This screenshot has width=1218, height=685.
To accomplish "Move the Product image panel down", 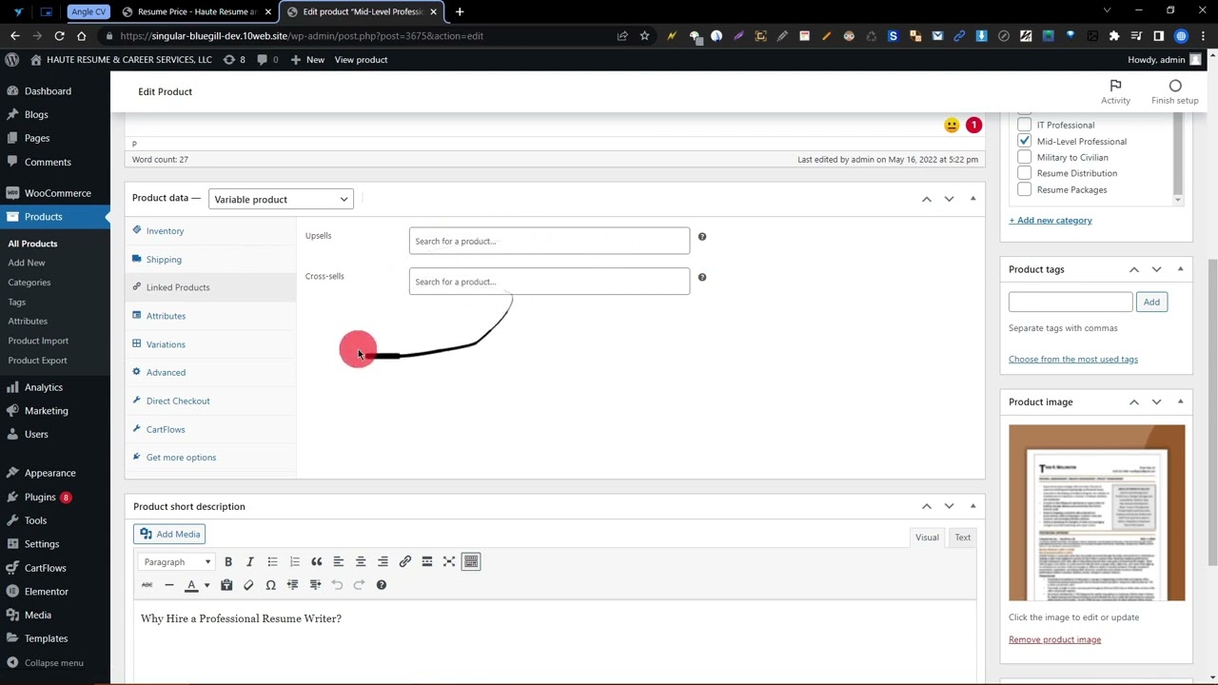I will (1156, 401).
